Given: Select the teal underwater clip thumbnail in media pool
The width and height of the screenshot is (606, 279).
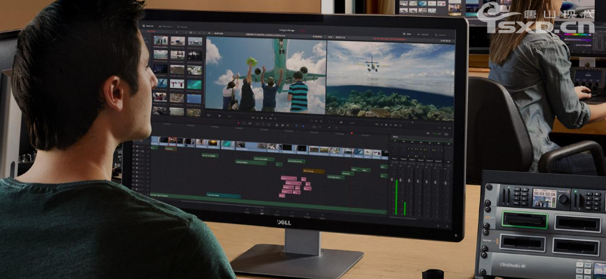Looking at the screenshot, I should (194, 84).
